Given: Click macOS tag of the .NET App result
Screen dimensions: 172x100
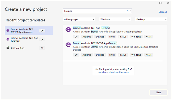Looking at the screenshot, I should [x=123, y=37].
